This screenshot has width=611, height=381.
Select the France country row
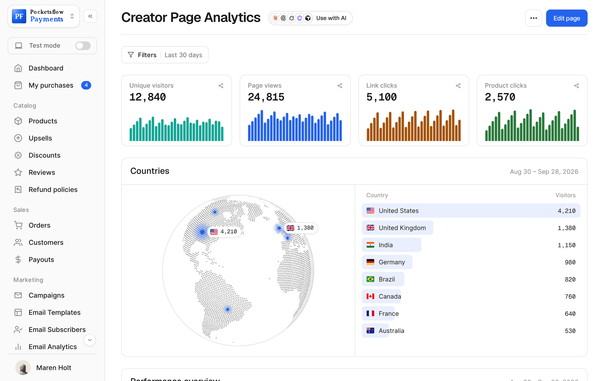[x=471, y=313]
